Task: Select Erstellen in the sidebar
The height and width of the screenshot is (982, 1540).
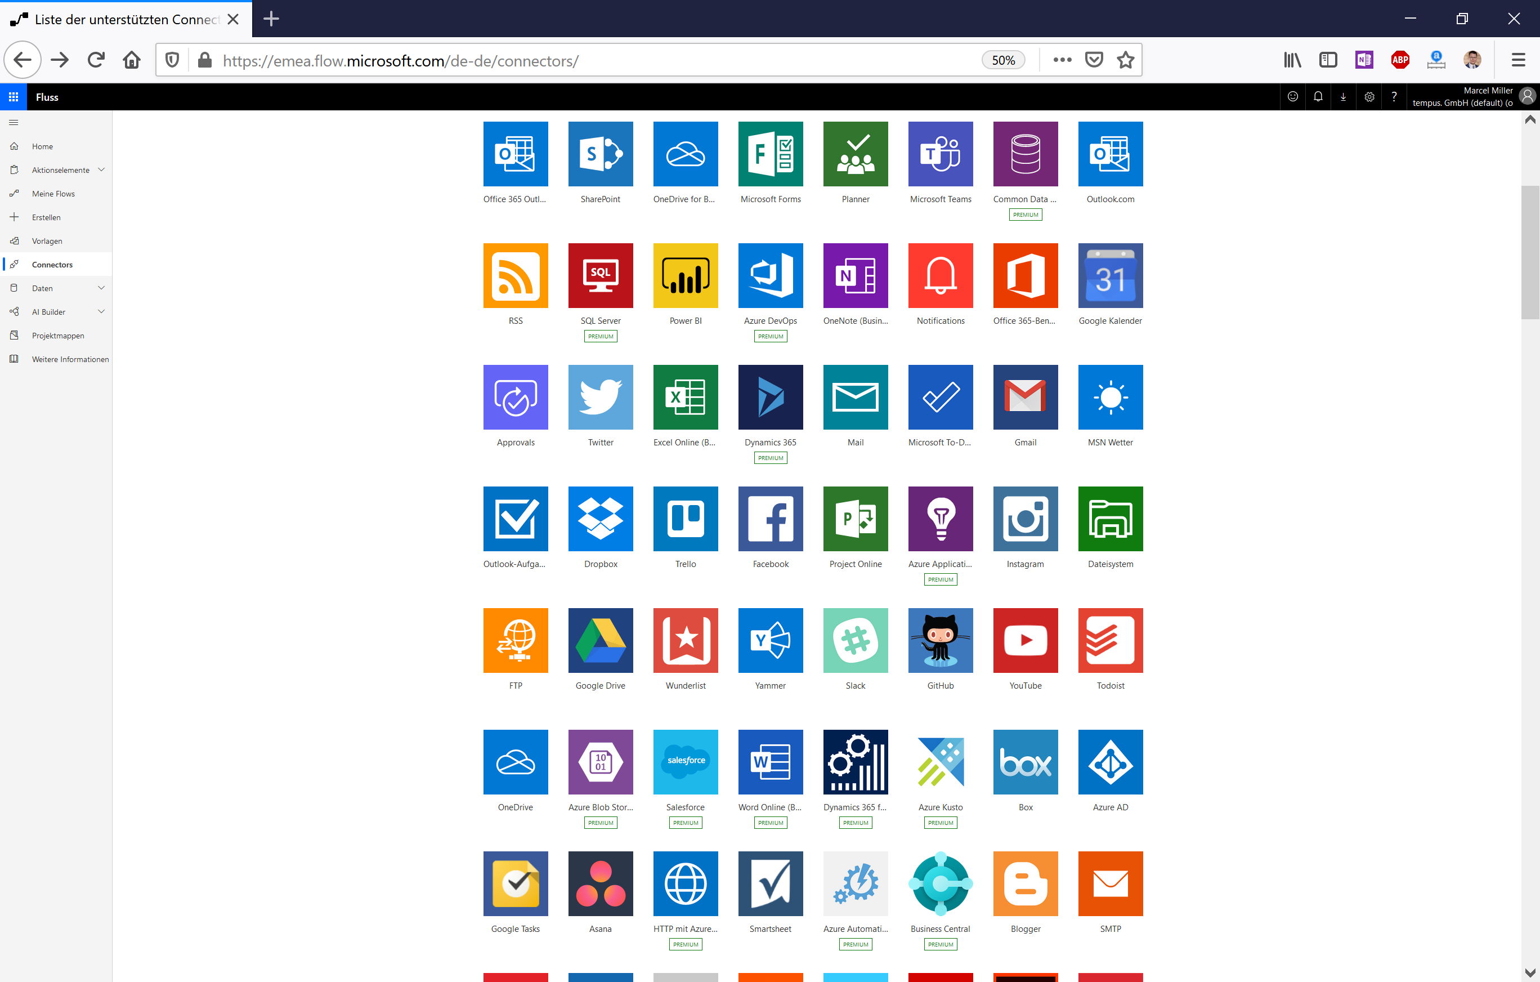Action: (56, 217)
